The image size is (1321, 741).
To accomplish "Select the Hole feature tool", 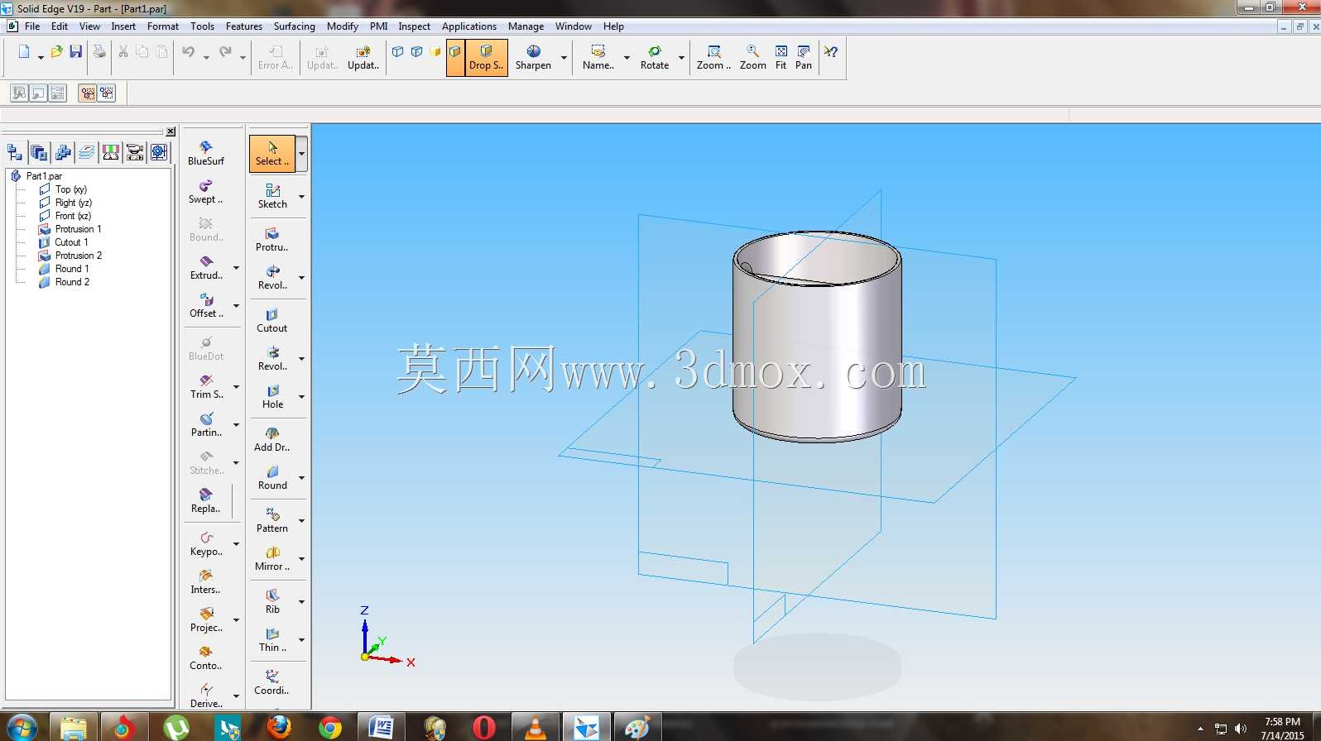I will coord(272,396).
